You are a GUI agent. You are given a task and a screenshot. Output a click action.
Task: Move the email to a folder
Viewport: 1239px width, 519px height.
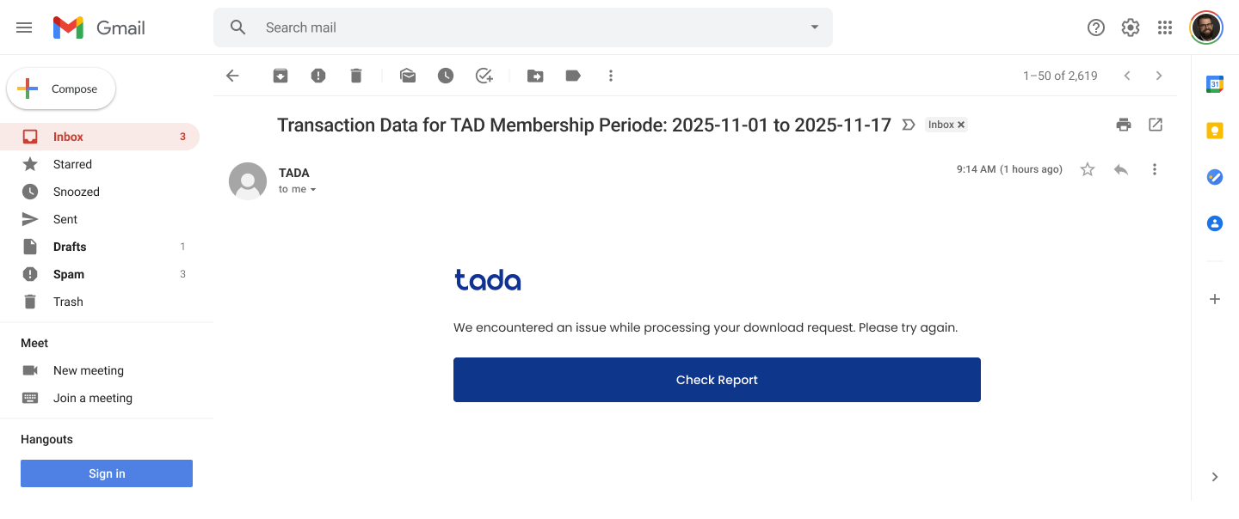535,76
